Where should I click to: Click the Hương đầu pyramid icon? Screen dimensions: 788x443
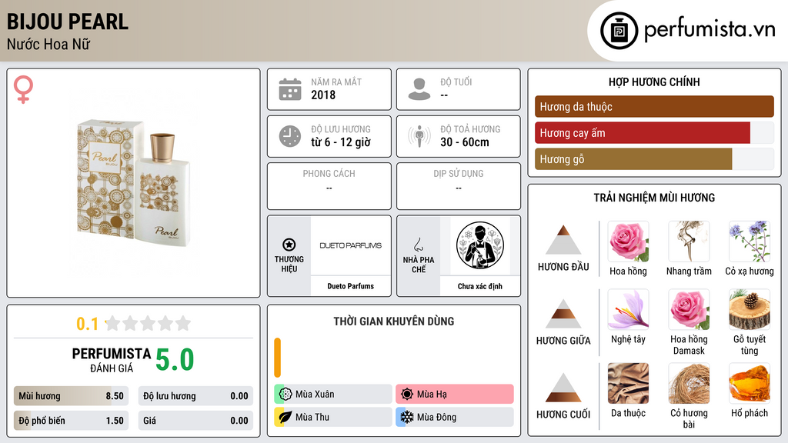tap(563, 240)
